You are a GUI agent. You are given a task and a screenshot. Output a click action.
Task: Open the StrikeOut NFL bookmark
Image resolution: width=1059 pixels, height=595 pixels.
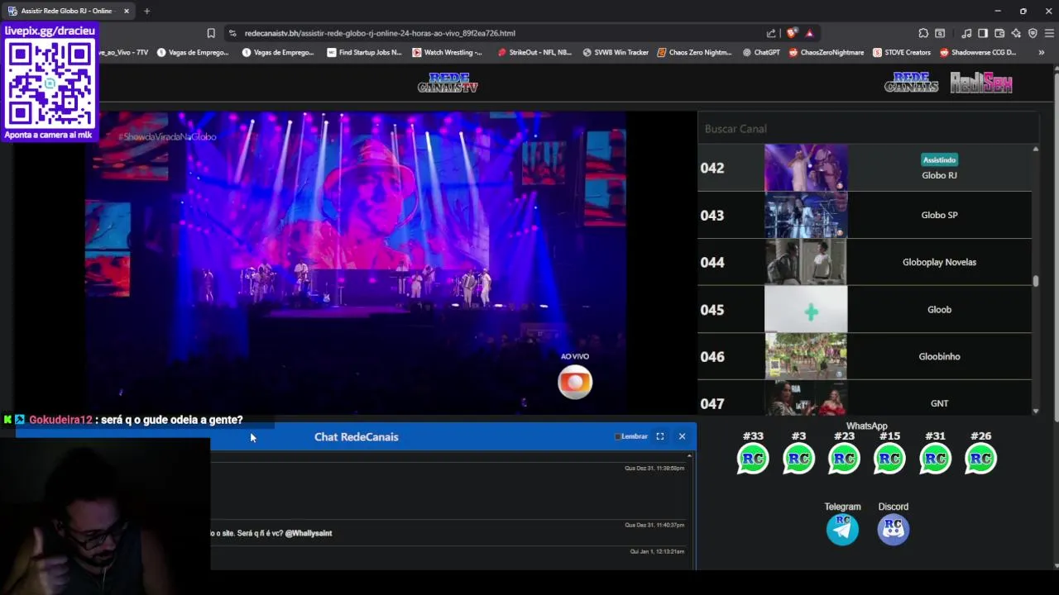(x=534, y=52)
